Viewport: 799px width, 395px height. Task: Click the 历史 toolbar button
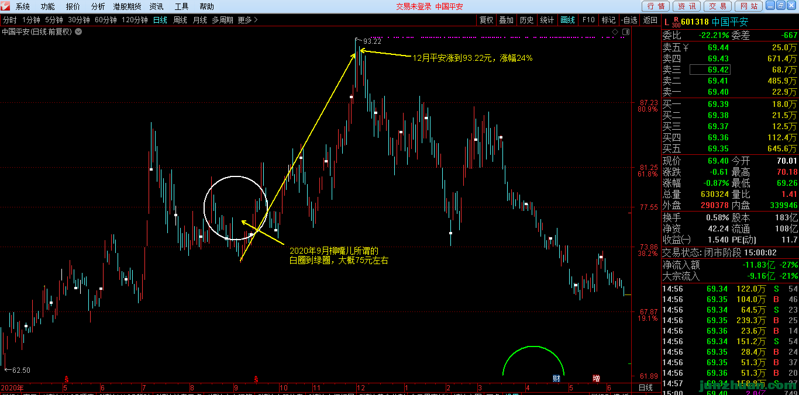tap(527, 20)
